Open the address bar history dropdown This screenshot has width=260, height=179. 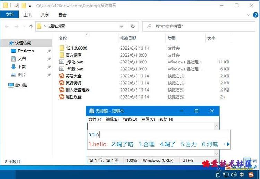(122, 26)
